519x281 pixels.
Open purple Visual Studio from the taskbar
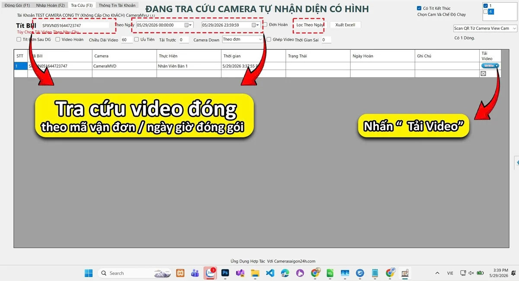[240, 273]
